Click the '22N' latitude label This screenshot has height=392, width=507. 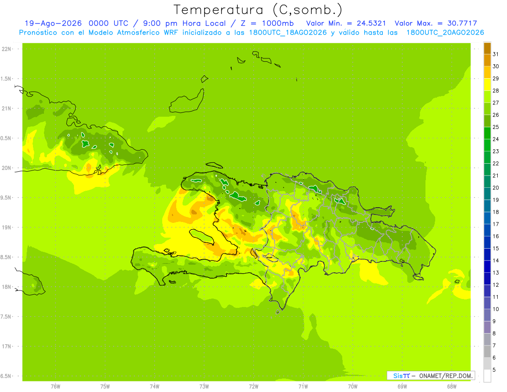(6, 49)
